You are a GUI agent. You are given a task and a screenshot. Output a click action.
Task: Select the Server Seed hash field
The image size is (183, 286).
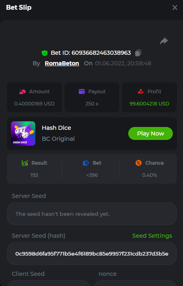tap(92, 254)
